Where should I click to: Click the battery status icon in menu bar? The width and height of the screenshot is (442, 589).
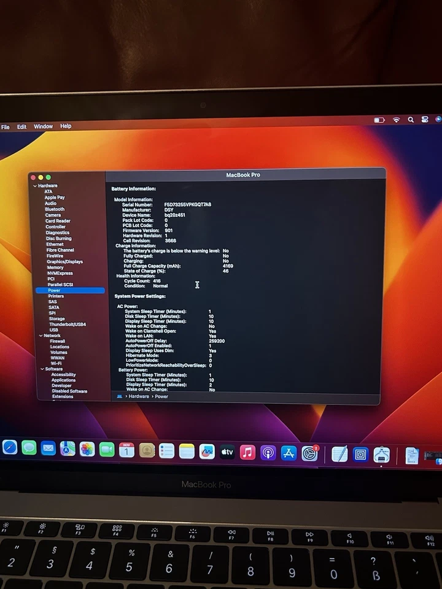tap(379, 120)
